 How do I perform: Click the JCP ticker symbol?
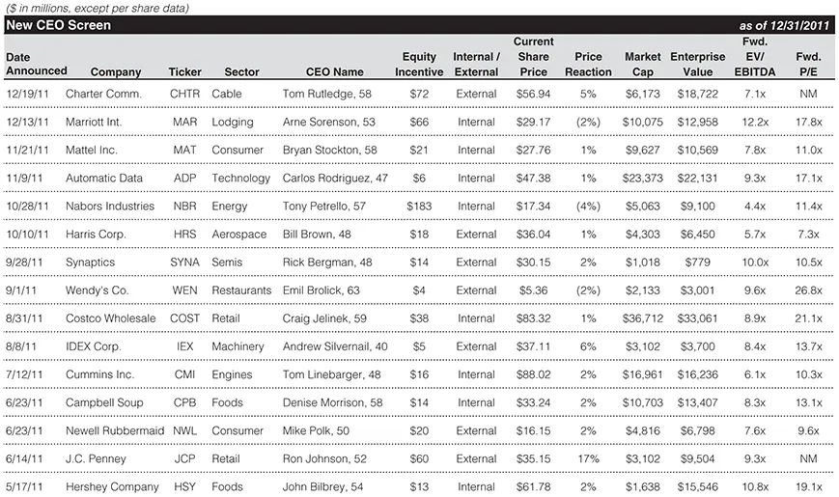184,459
